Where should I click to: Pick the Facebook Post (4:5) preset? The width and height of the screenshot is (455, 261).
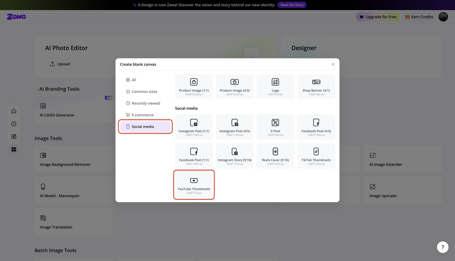pos(316,127)
